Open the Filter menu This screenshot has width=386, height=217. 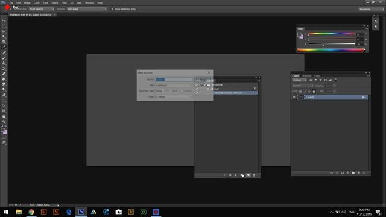(64, 2)
